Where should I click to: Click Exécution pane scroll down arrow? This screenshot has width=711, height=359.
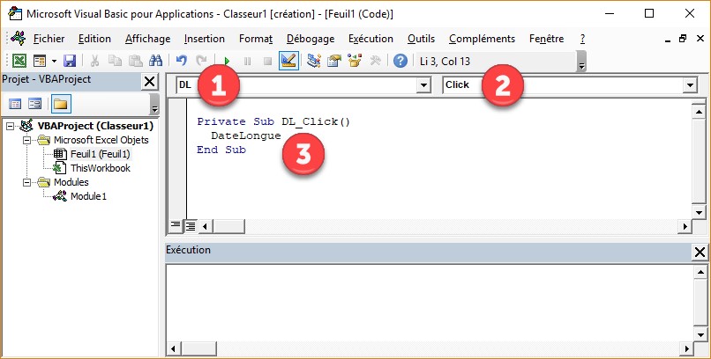point(700,335)
